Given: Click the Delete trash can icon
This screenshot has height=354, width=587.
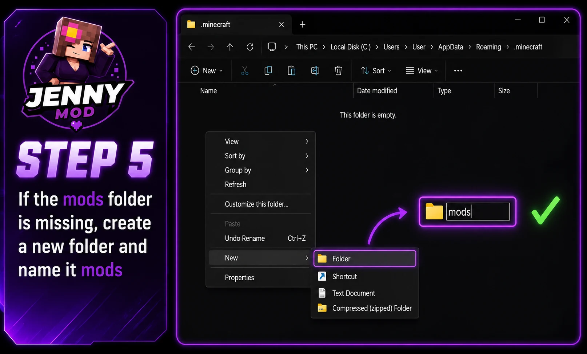Looking at the screenshot, I should click(338, 70).
